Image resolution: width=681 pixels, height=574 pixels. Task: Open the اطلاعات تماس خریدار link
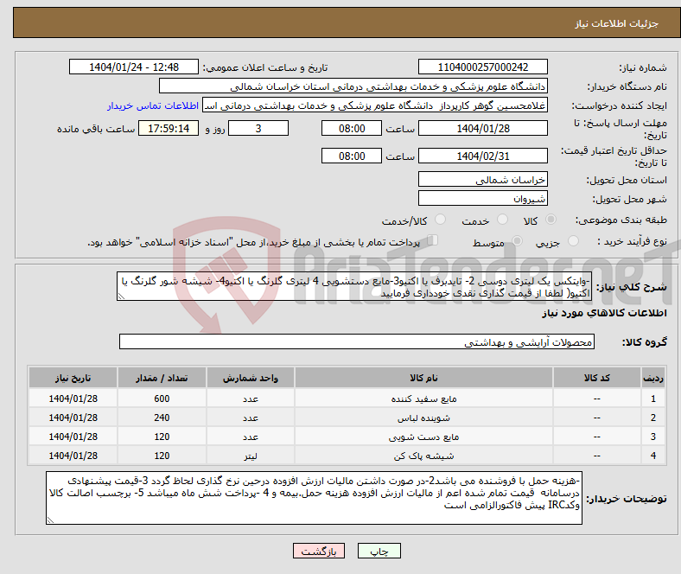tap(153, 105)
